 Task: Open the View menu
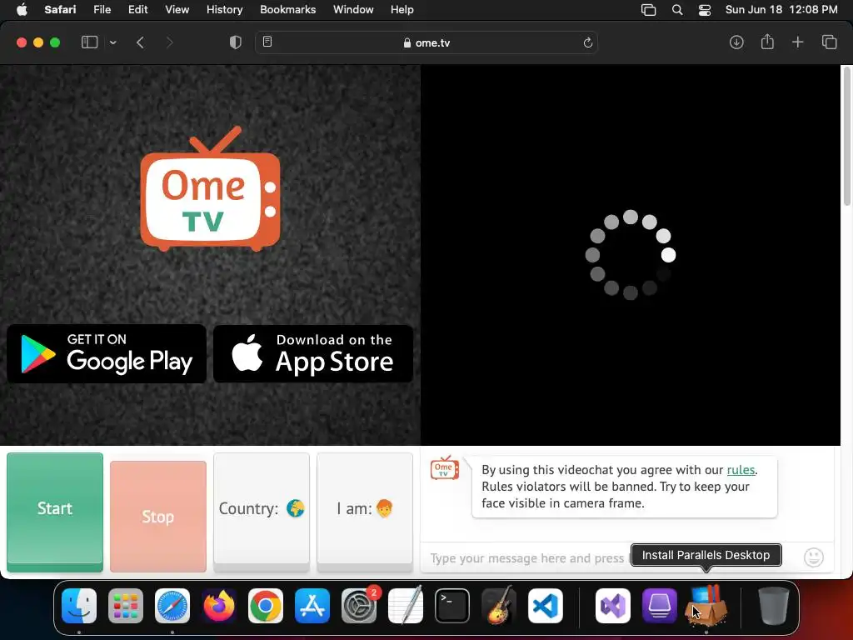tap(177, 9)
